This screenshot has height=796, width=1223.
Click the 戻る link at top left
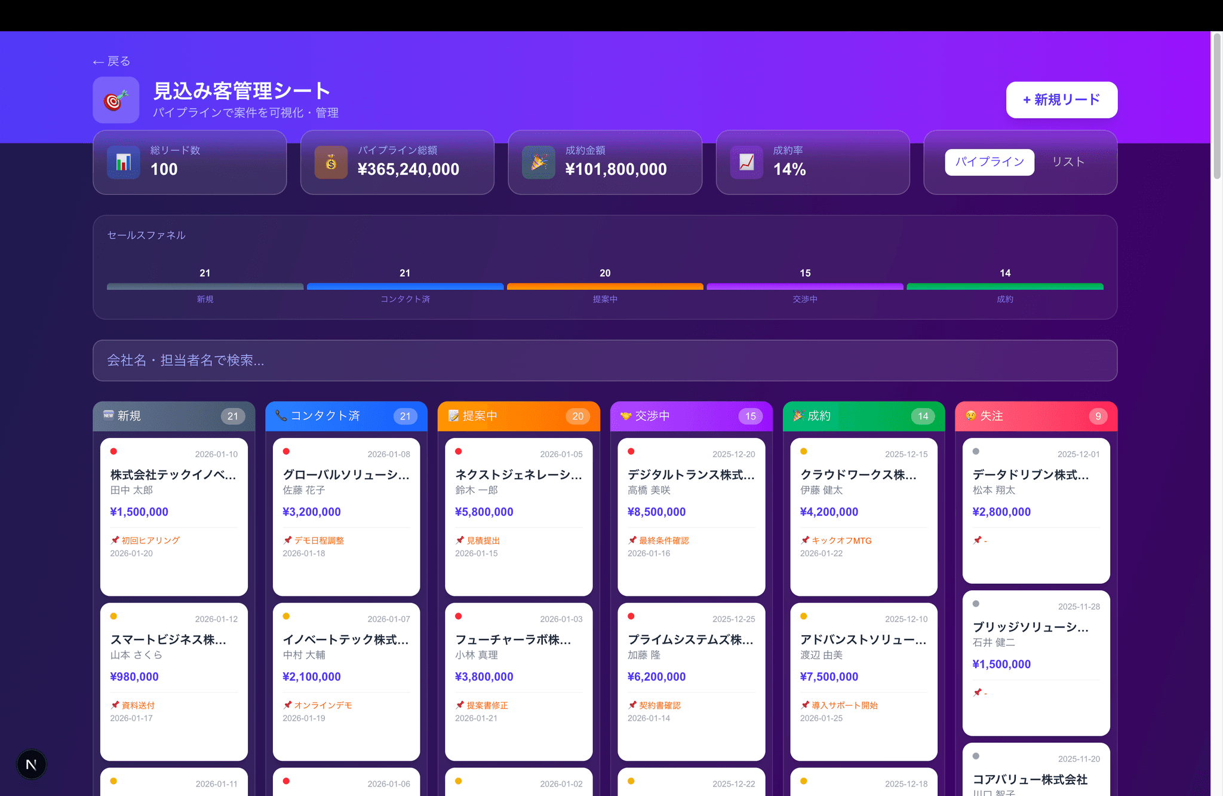click(x=110, y=61)
